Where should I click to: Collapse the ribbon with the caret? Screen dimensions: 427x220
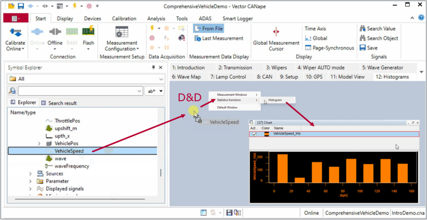(x=413, y=18)
